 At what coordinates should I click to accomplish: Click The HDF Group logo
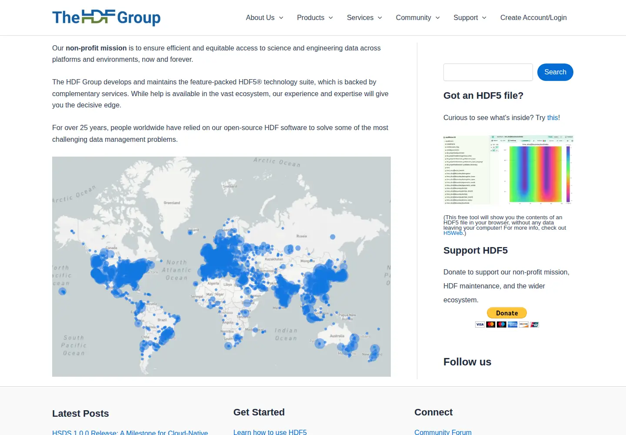click(107, 17)
